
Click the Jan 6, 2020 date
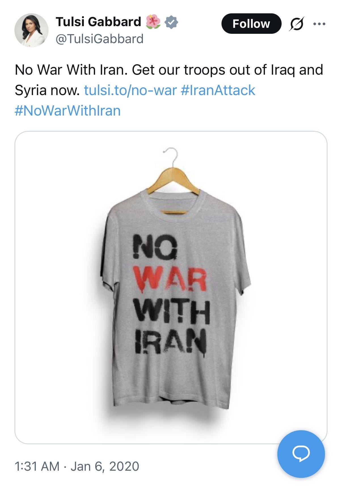click(105, 466)
